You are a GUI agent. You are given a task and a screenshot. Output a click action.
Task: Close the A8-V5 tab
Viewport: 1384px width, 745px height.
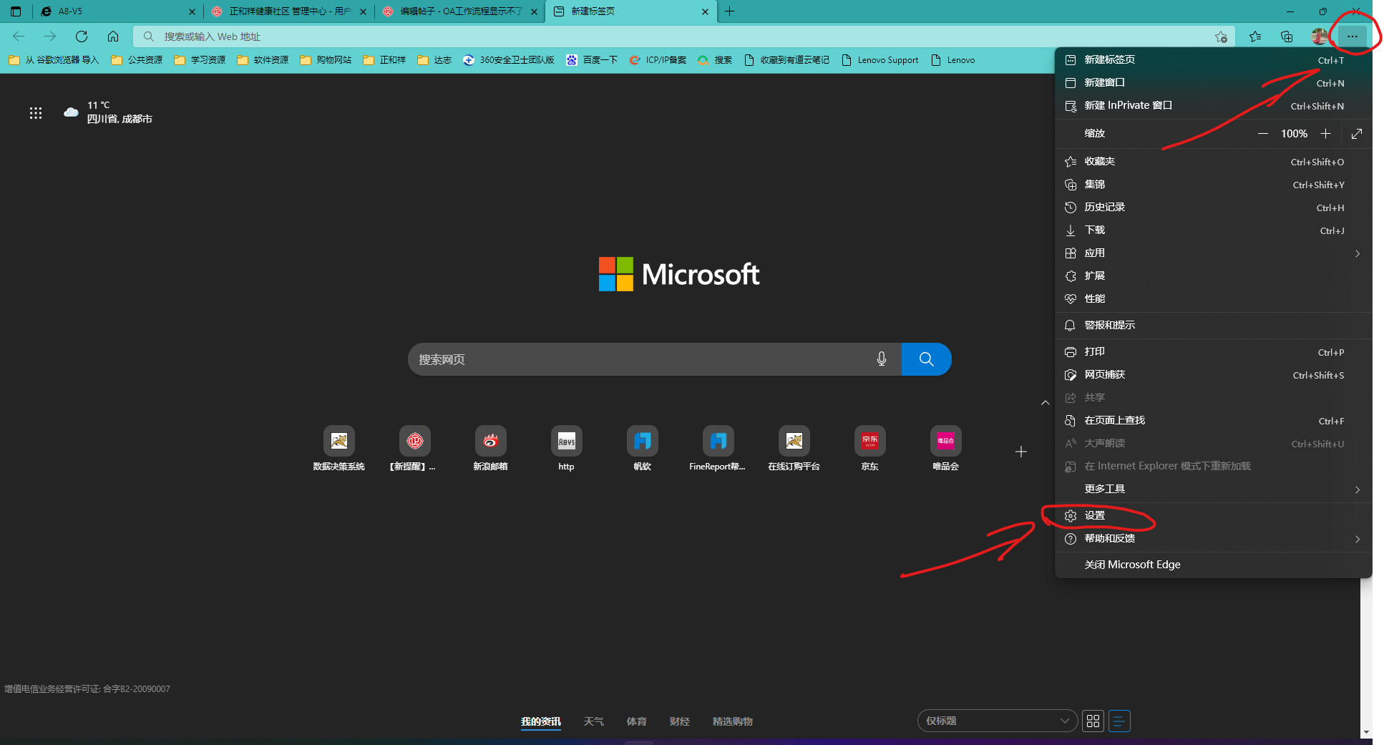pos(192,11)
